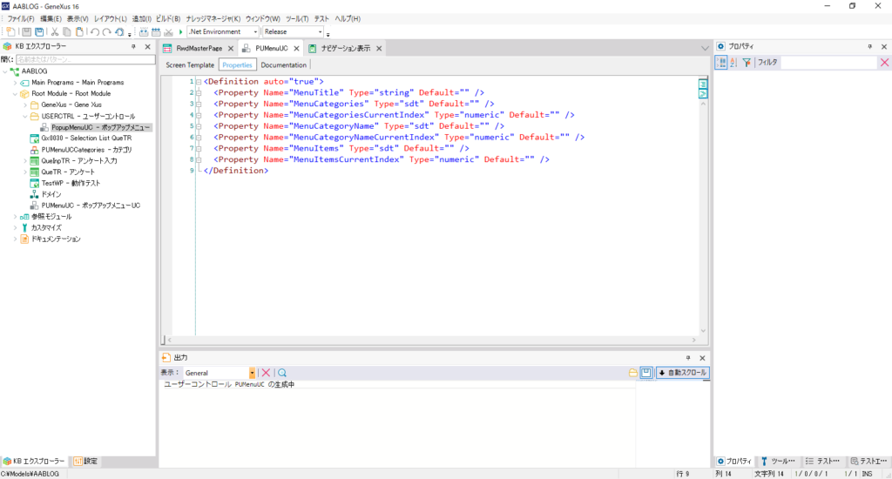Expand the GeneXus folder node
The image size is (892, 479).
(25, 105)
